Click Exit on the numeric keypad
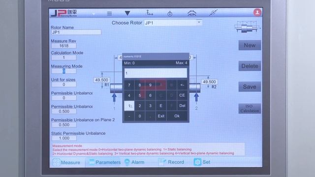Image resolution: width=315 pixels, height=177 pixels. coord(161,116)
